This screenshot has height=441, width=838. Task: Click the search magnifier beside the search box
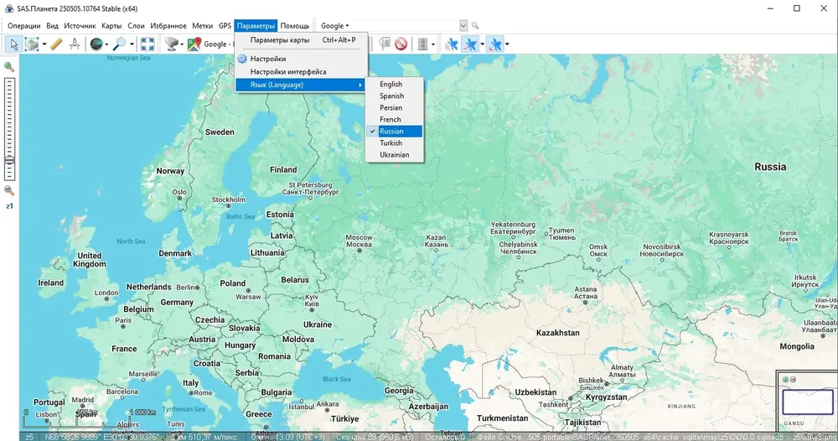pos(474,26)
